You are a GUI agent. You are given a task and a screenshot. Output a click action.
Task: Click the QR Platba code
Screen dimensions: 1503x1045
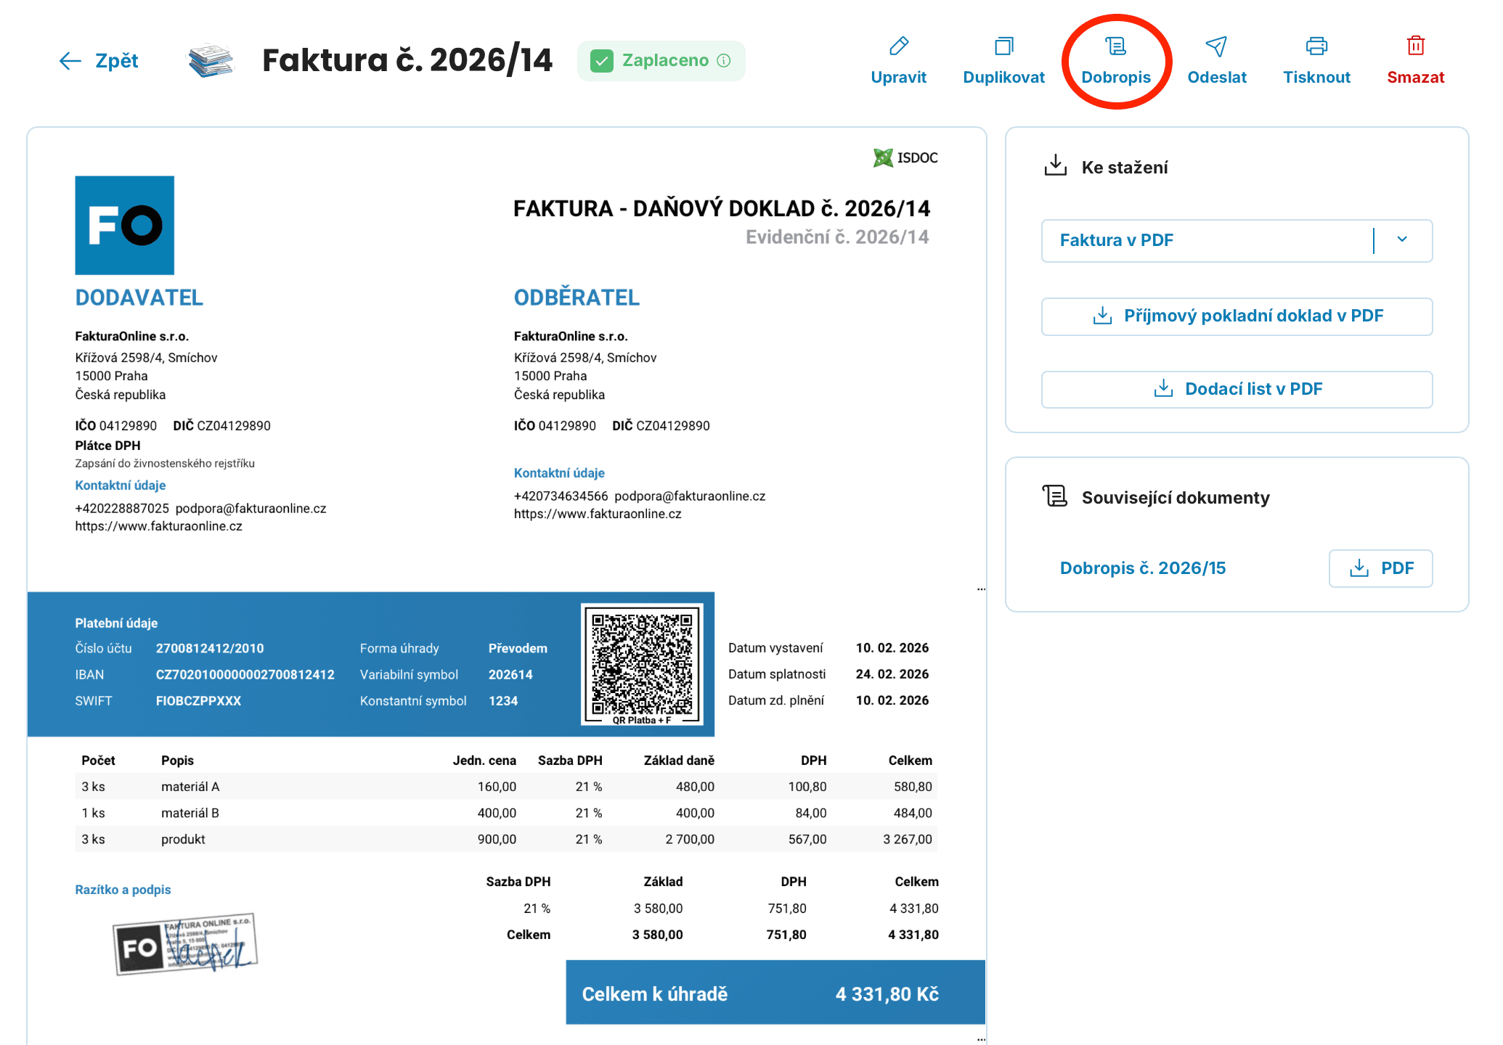pos(642,665)
